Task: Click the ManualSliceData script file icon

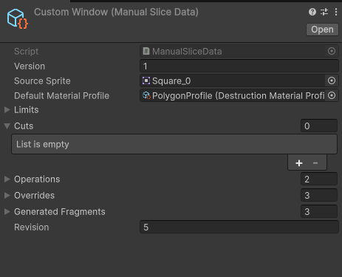Action: tap(146, 51)
